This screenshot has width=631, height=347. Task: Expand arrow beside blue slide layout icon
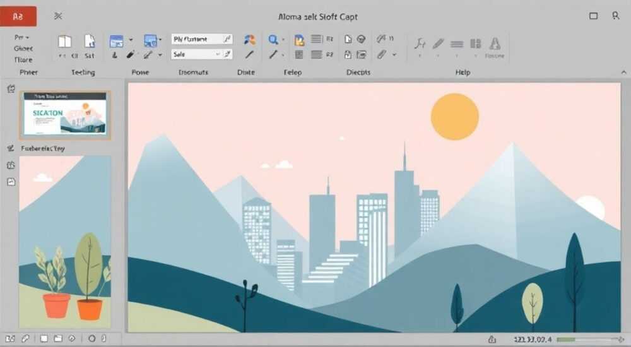click(x=131, y=40)
